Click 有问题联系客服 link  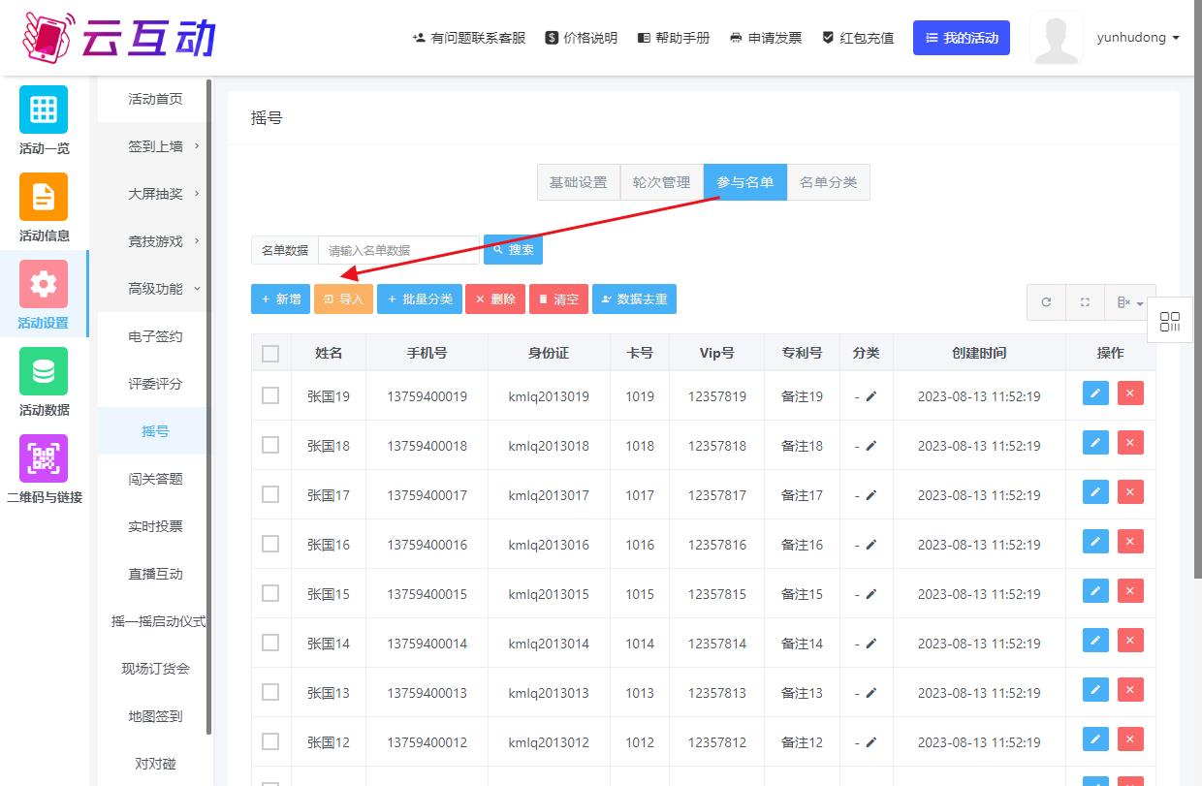(469, 38)
